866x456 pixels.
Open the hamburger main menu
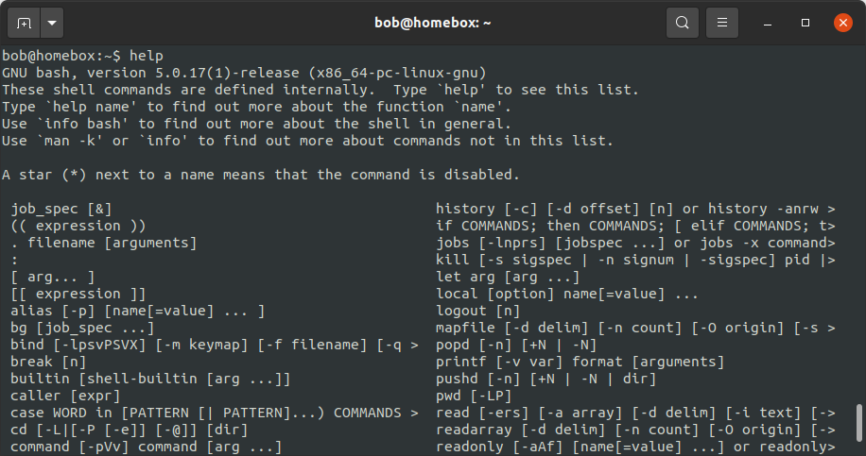click(722, 22)
